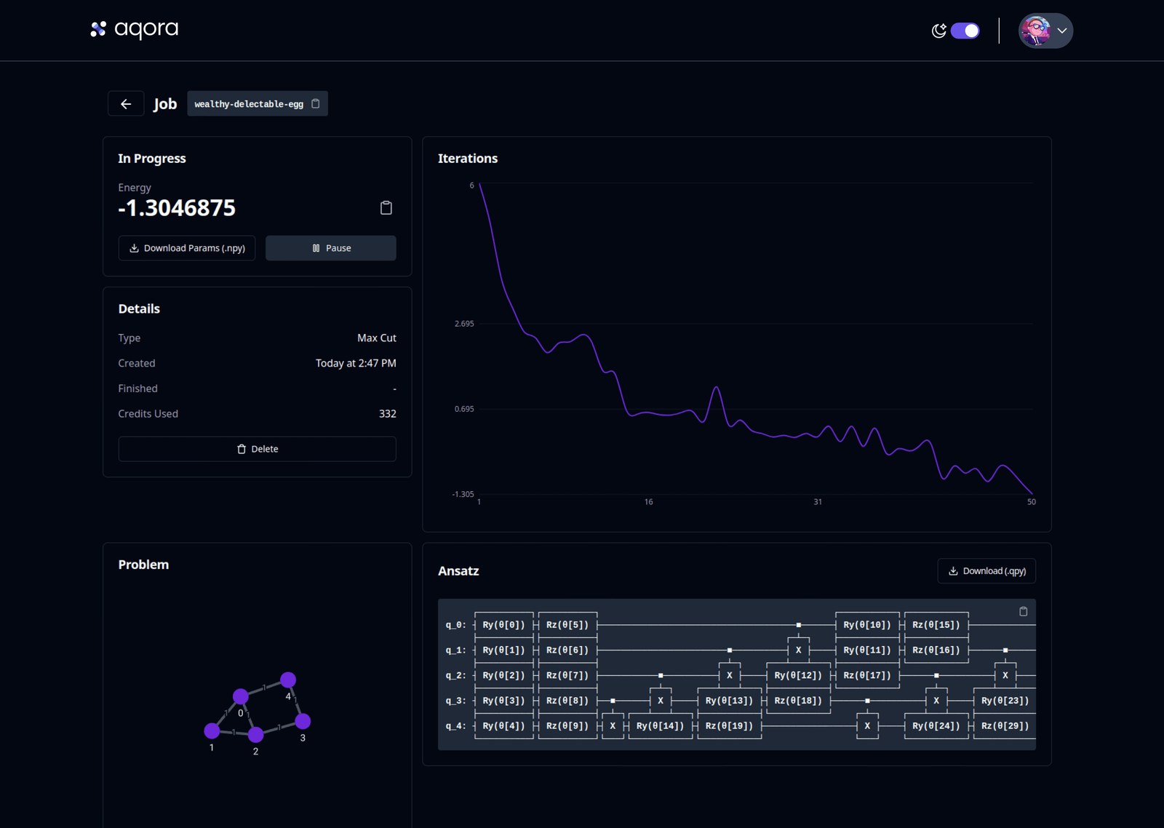Select graph node 2 in Problem
The width and height of the screenshot is (1164, 828).
click(x=256, y=735)
